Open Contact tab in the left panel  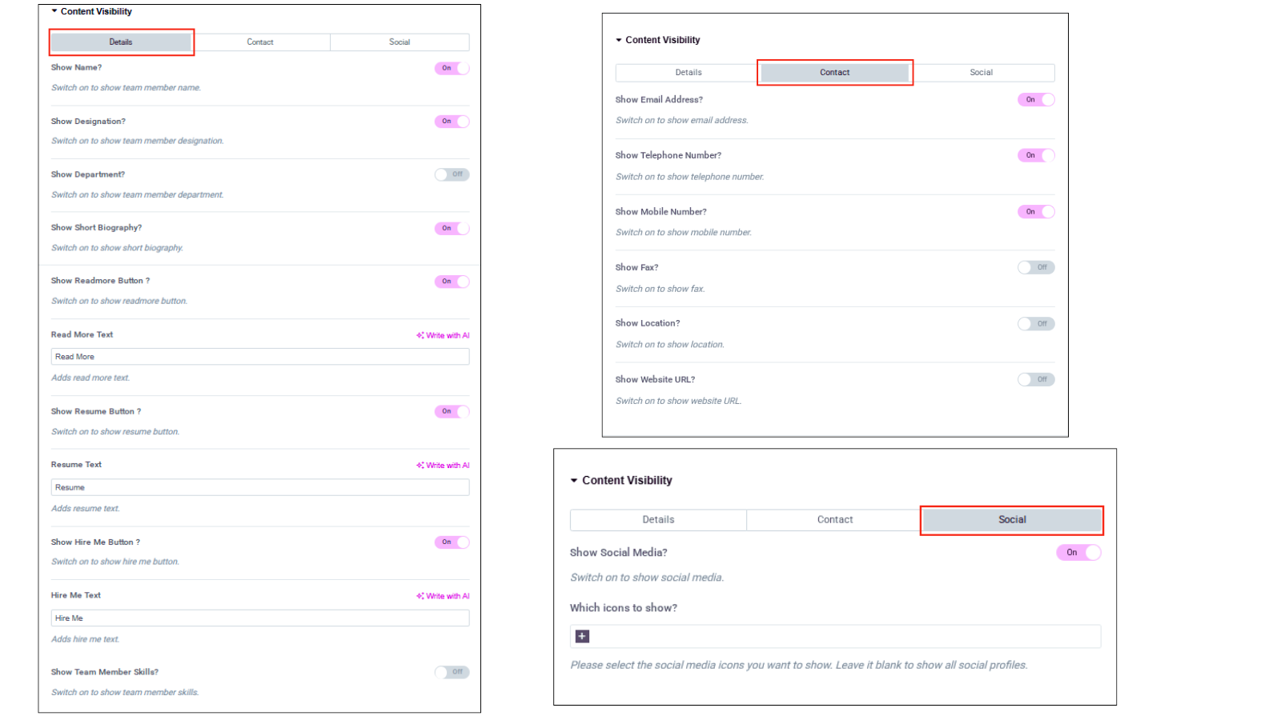tap(260, 42)
